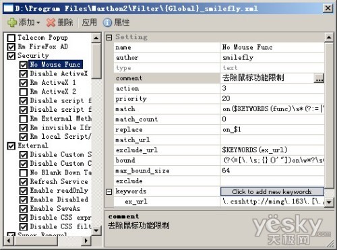
Task: Click settings panel scroll down arrow
Action: pos(329,202)
